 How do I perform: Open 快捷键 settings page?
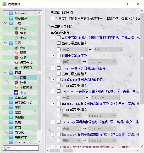[19, 117]
